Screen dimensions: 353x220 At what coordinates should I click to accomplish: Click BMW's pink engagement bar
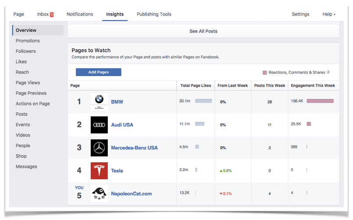320,101
